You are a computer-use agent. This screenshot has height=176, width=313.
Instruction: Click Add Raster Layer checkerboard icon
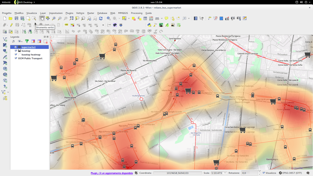(5, 45)
